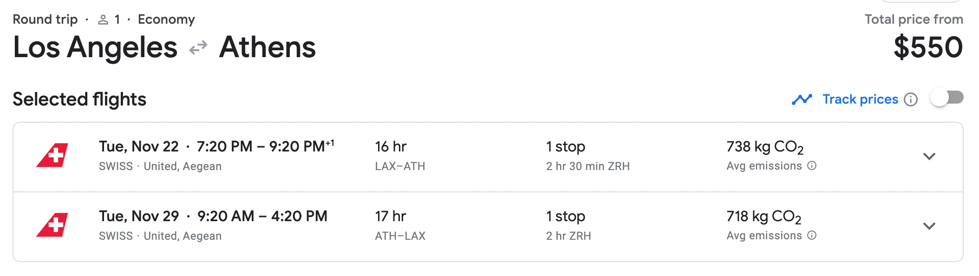Viewport: 979px width, 276px height.
Task: Click the Tue, Nov 29 flight time row
Action: coord(488,227)
